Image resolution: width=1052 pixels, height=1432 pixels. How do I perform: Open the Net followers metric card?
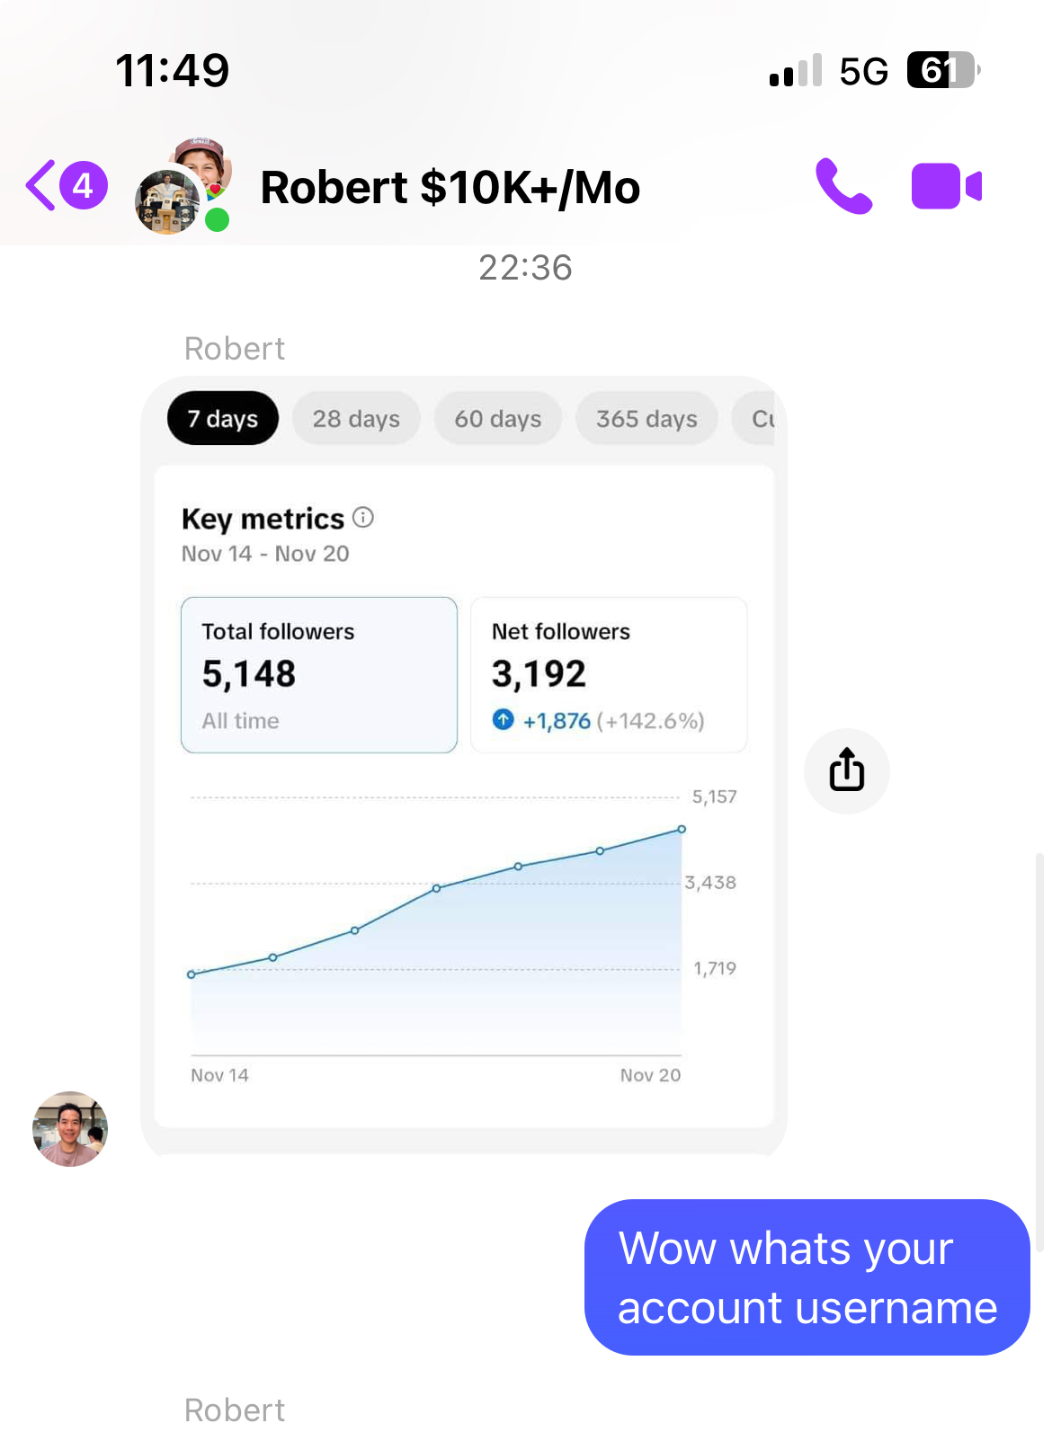(609, 674)
